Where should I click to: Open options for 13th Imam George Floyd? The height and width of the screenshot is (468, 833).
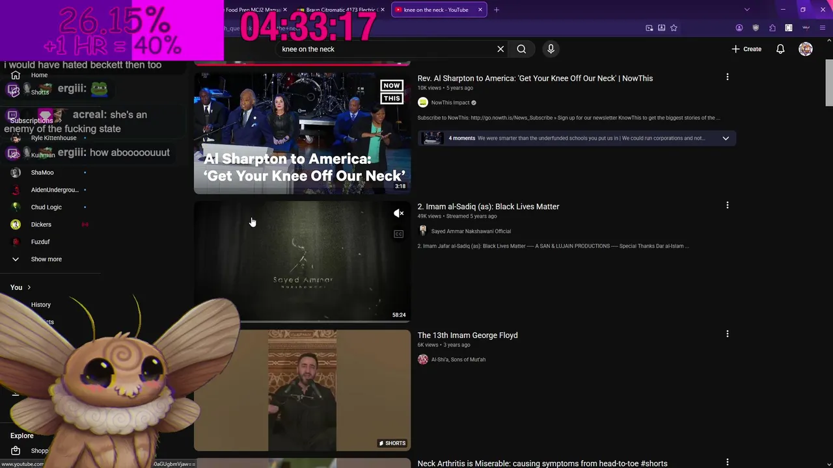[727, 334]
